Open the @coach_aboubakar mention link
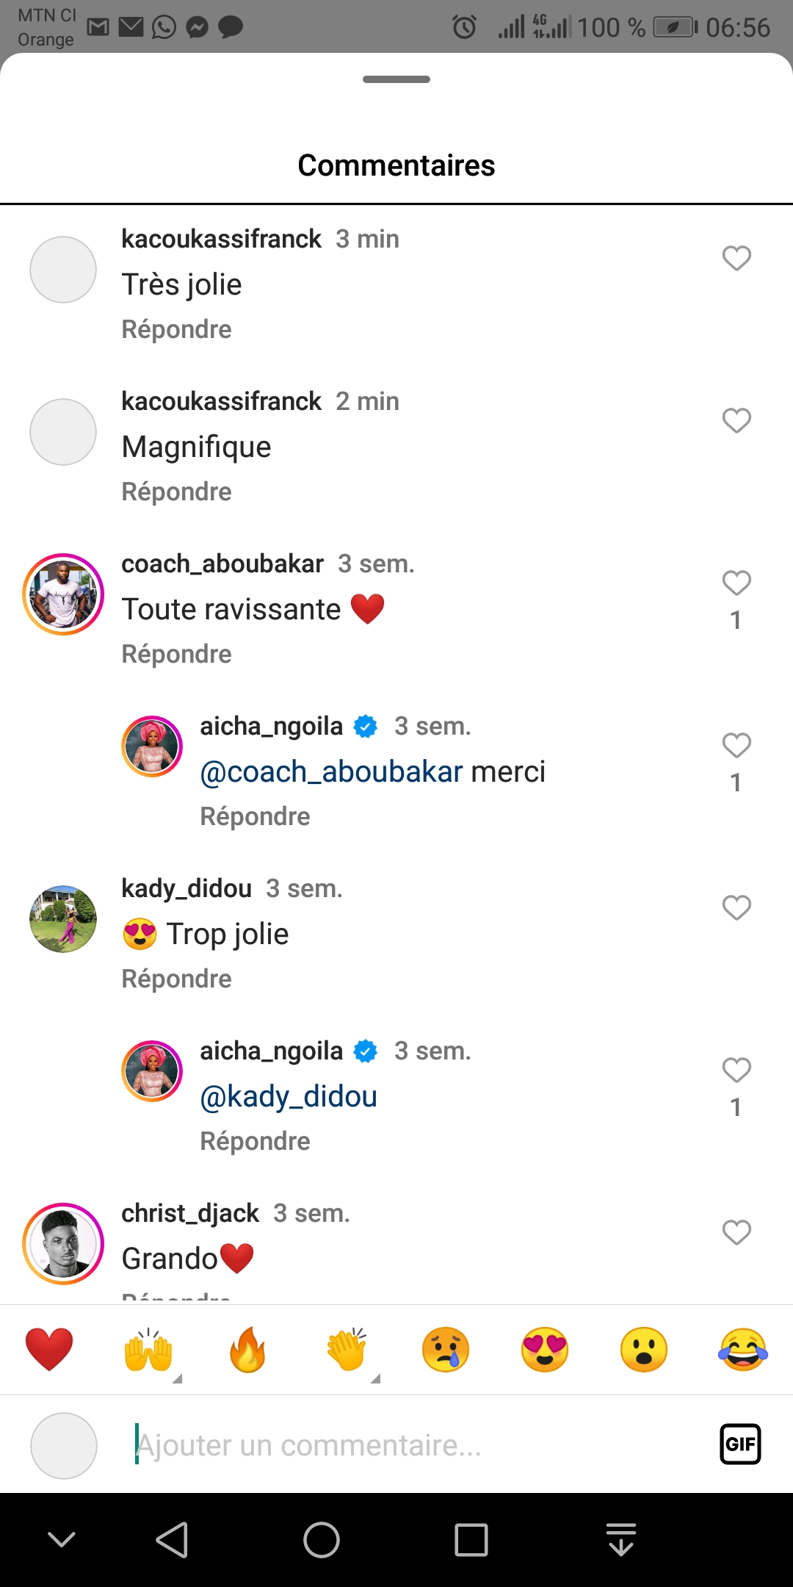The width and height of the screenshot is (793, 1587). (331, 771)
